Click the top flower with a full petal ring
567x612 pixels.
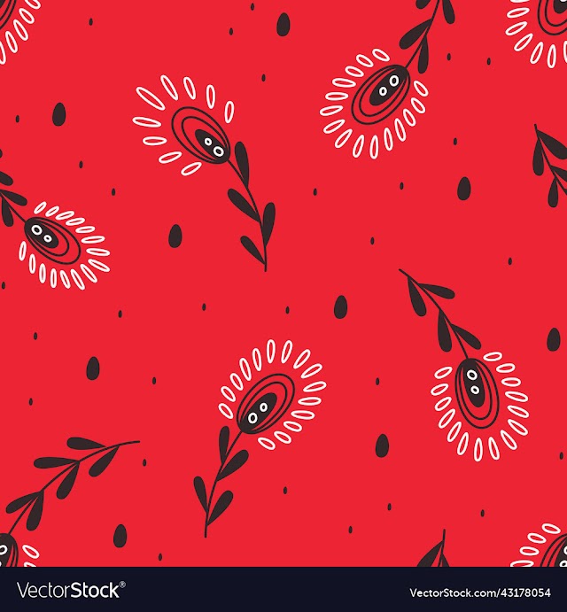[375, 105]
